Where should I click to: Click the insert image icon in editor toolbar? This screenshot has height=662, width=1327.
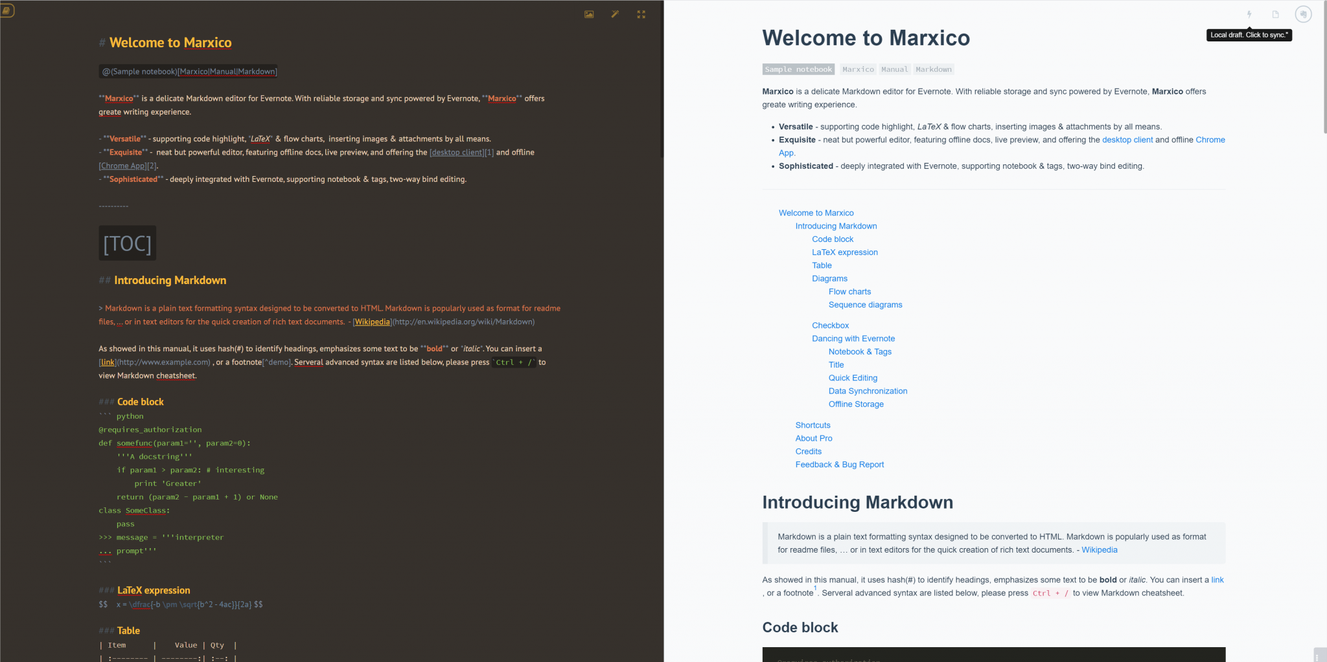(x=588, y=14)
